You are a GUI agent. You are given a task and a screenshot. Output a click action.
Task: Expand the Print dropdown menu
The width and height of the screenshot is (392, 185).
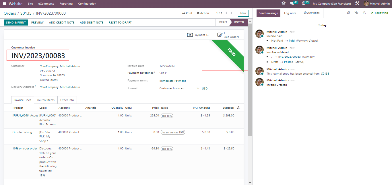point(187,13)
